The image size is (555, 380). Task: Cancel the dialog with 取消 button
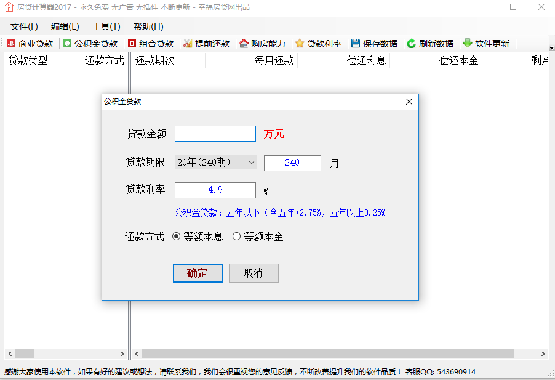click(254, 273)
